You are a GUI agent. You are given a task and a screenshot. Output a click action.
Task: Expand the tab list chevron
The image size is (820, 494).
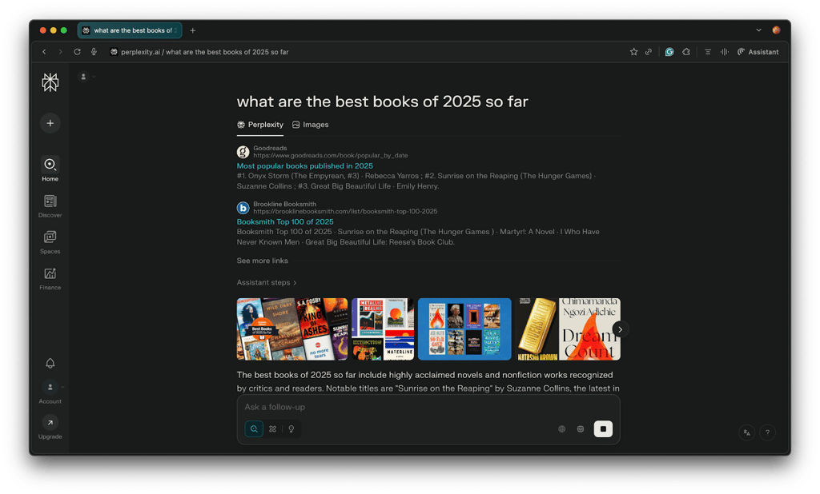tap(759, 30)
